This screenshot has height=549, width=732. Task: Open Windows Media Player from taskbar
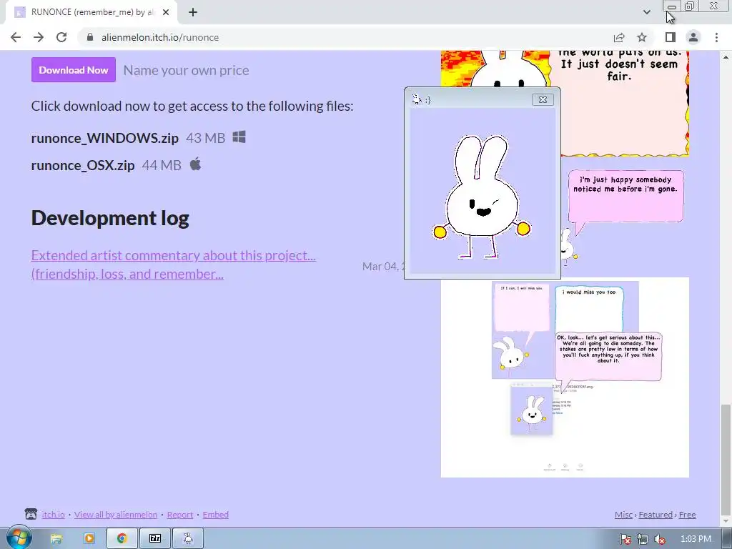(89, 539)
